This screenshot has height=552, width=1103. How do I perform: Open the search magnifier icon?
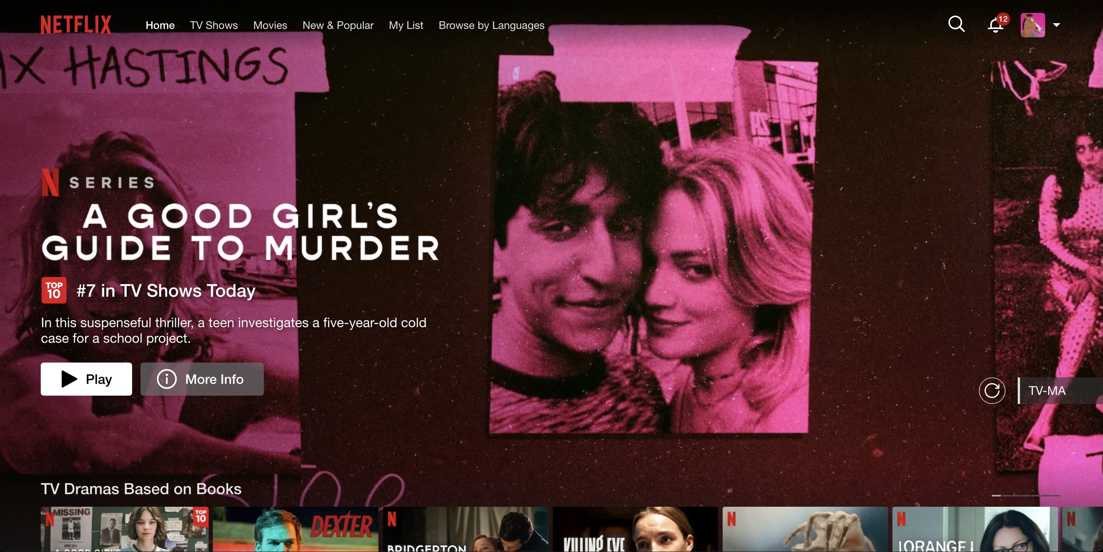[x=956, y=24]
